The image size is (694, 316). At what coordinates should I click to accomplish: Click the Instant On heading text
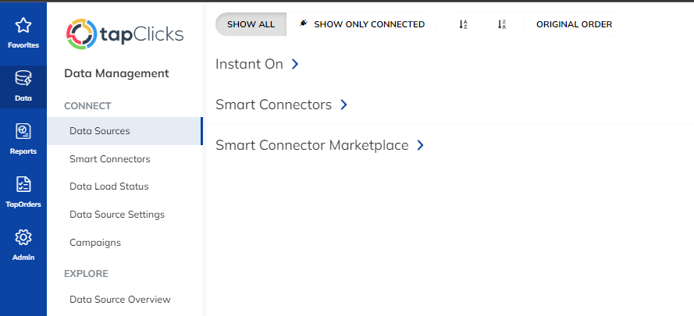pos(249,64)
